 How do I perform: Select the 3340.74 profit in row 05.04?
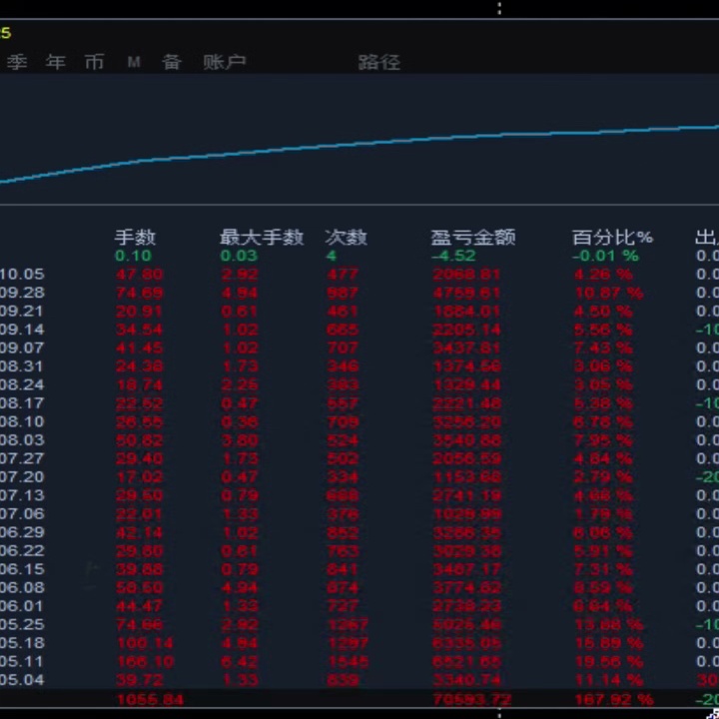[466, 680]
